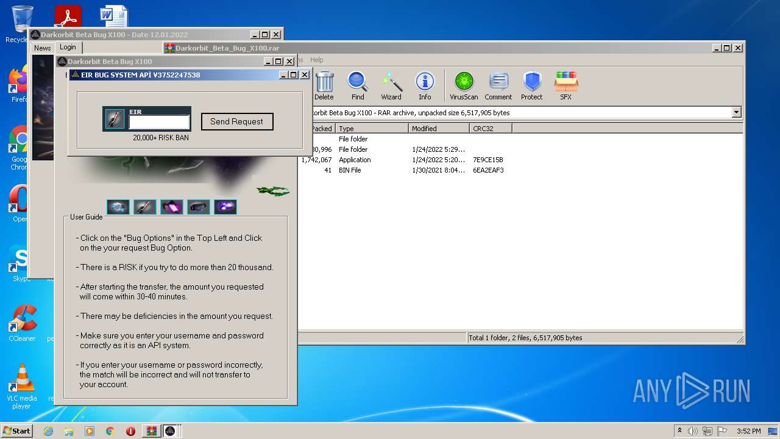This screenshot has width=780, height=439.
Task: Switch to the Login tab
Action: (x=68, y=47)
